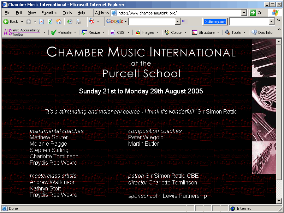This screenshot has width=284, height=213.
Task: Click the Google toolbar logo
Action: coord(115,22)
